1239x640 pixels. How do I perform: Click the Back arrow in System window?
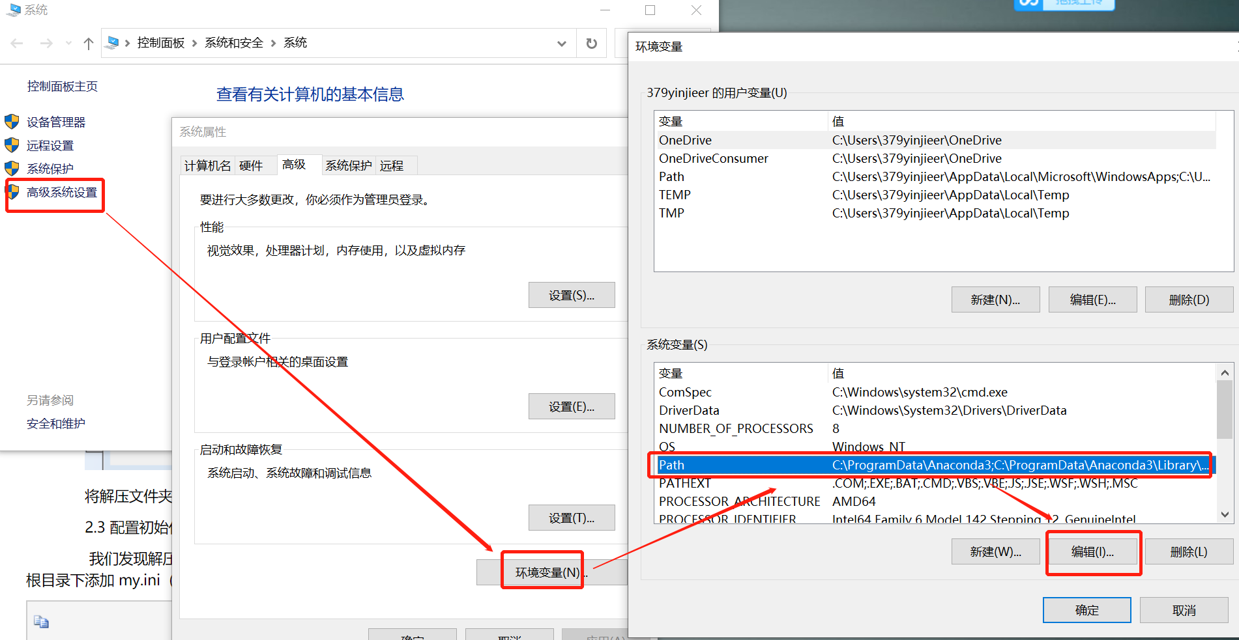pyautogui.click(x=17, y=44)
